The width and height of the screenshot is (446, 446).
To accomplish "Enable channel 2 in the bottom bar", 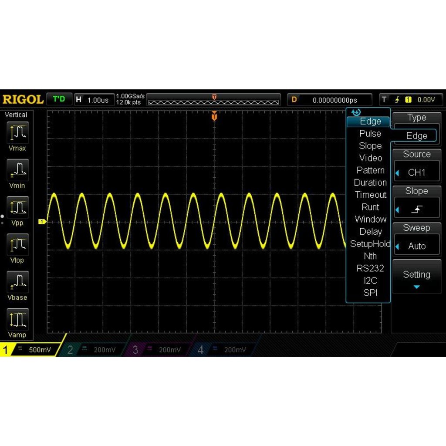I will (95, 350).
